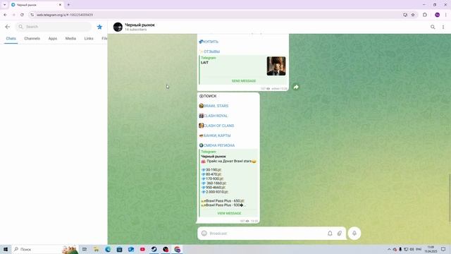Switch to Chrome on the taskbar

tap(177, 249)
